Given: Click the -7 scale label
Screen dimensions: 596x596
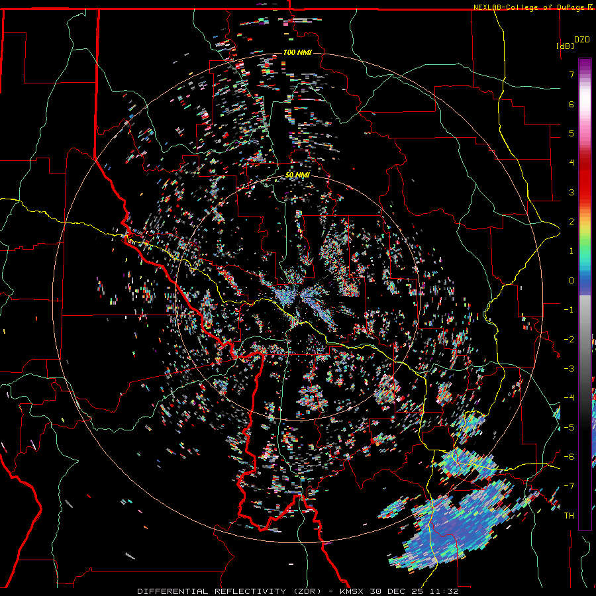Looking at the screenshot, I should (569, 486).
